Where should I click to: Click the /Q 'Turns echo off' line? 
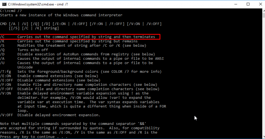tap(24, 50)
